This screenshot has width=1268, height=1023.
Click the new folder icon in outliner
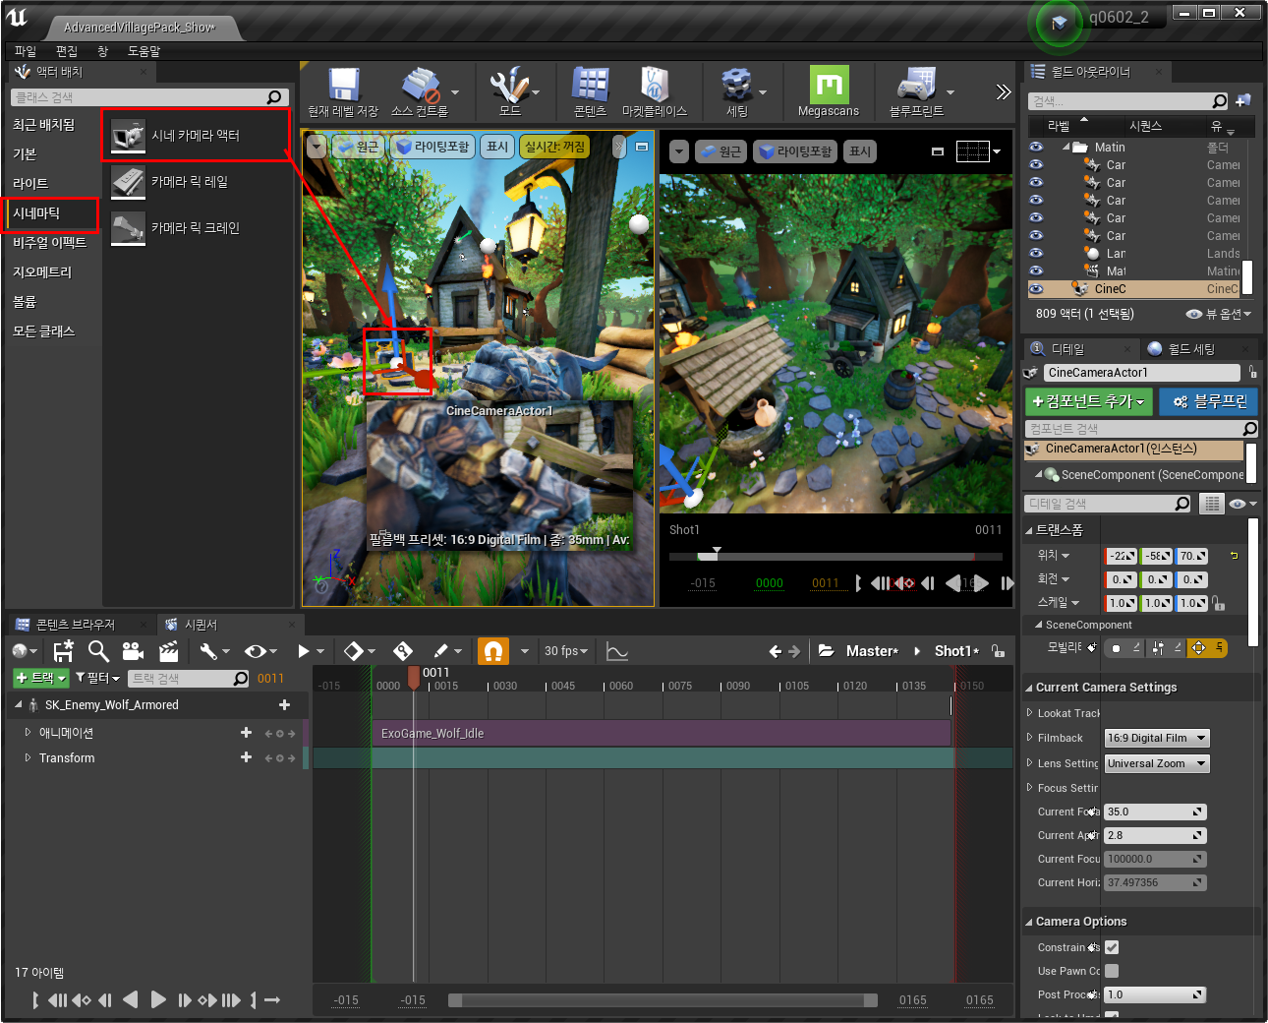1243,100
